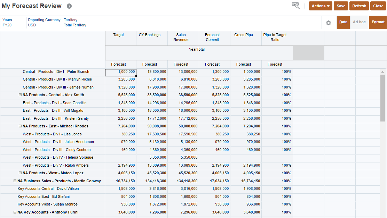Open the form information icon

(69, 6)
